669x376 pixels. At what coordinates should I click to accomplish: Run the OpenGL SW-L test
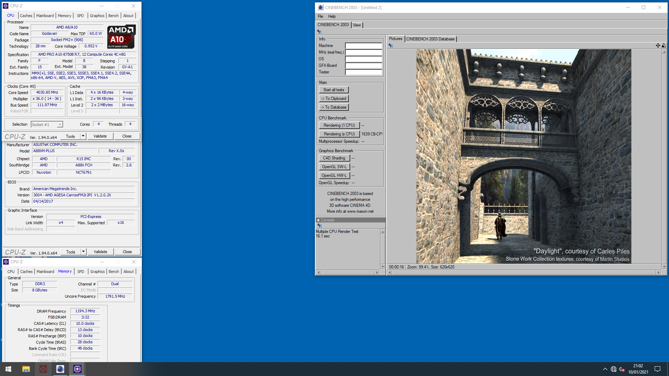(334, 167)
